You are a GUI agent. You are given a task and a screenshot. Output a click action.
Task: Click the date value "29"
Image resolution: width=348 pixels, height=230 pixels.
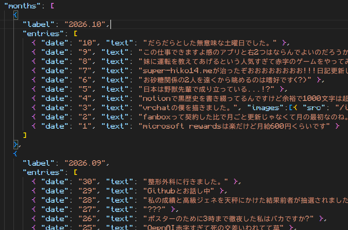pyautogui.click(x=87, y=191)
